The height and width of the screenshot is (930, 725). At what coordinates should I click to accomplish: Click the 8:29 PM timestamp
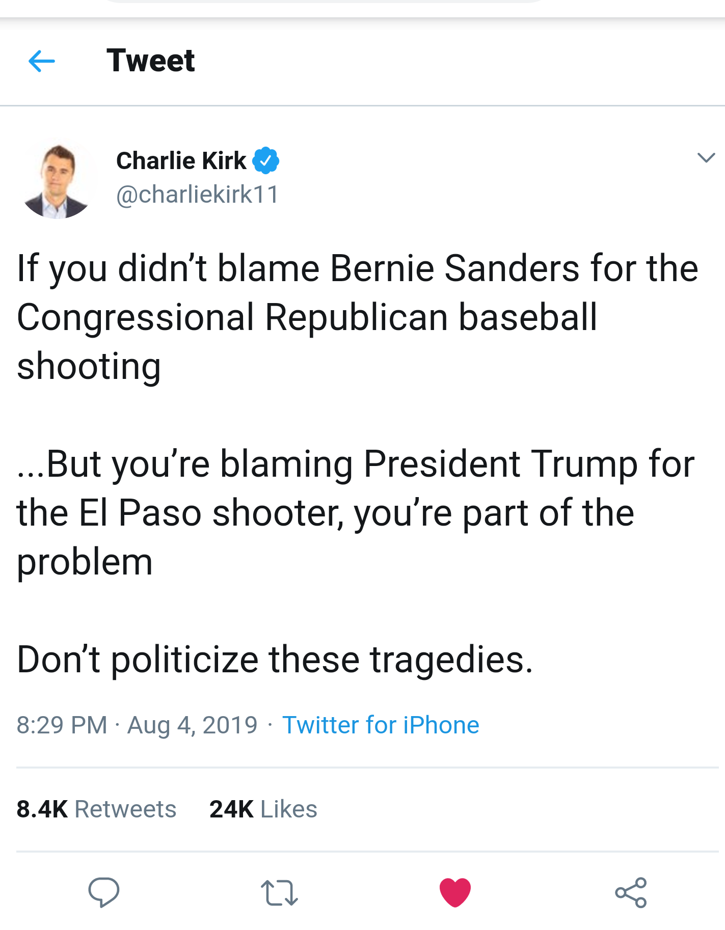coord(62,725)
